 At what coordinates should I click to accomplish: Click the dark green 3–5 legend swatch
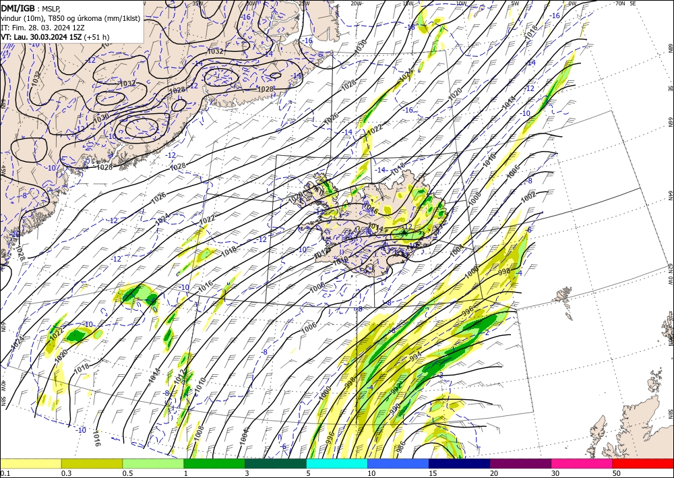click(x=276, y=463)
